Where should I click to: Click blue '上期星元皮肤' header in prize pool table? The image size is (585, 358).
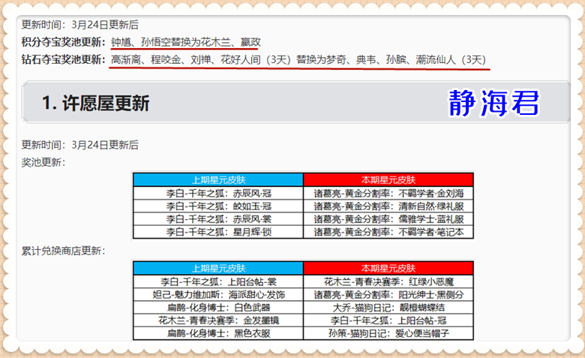pos(219,180)
